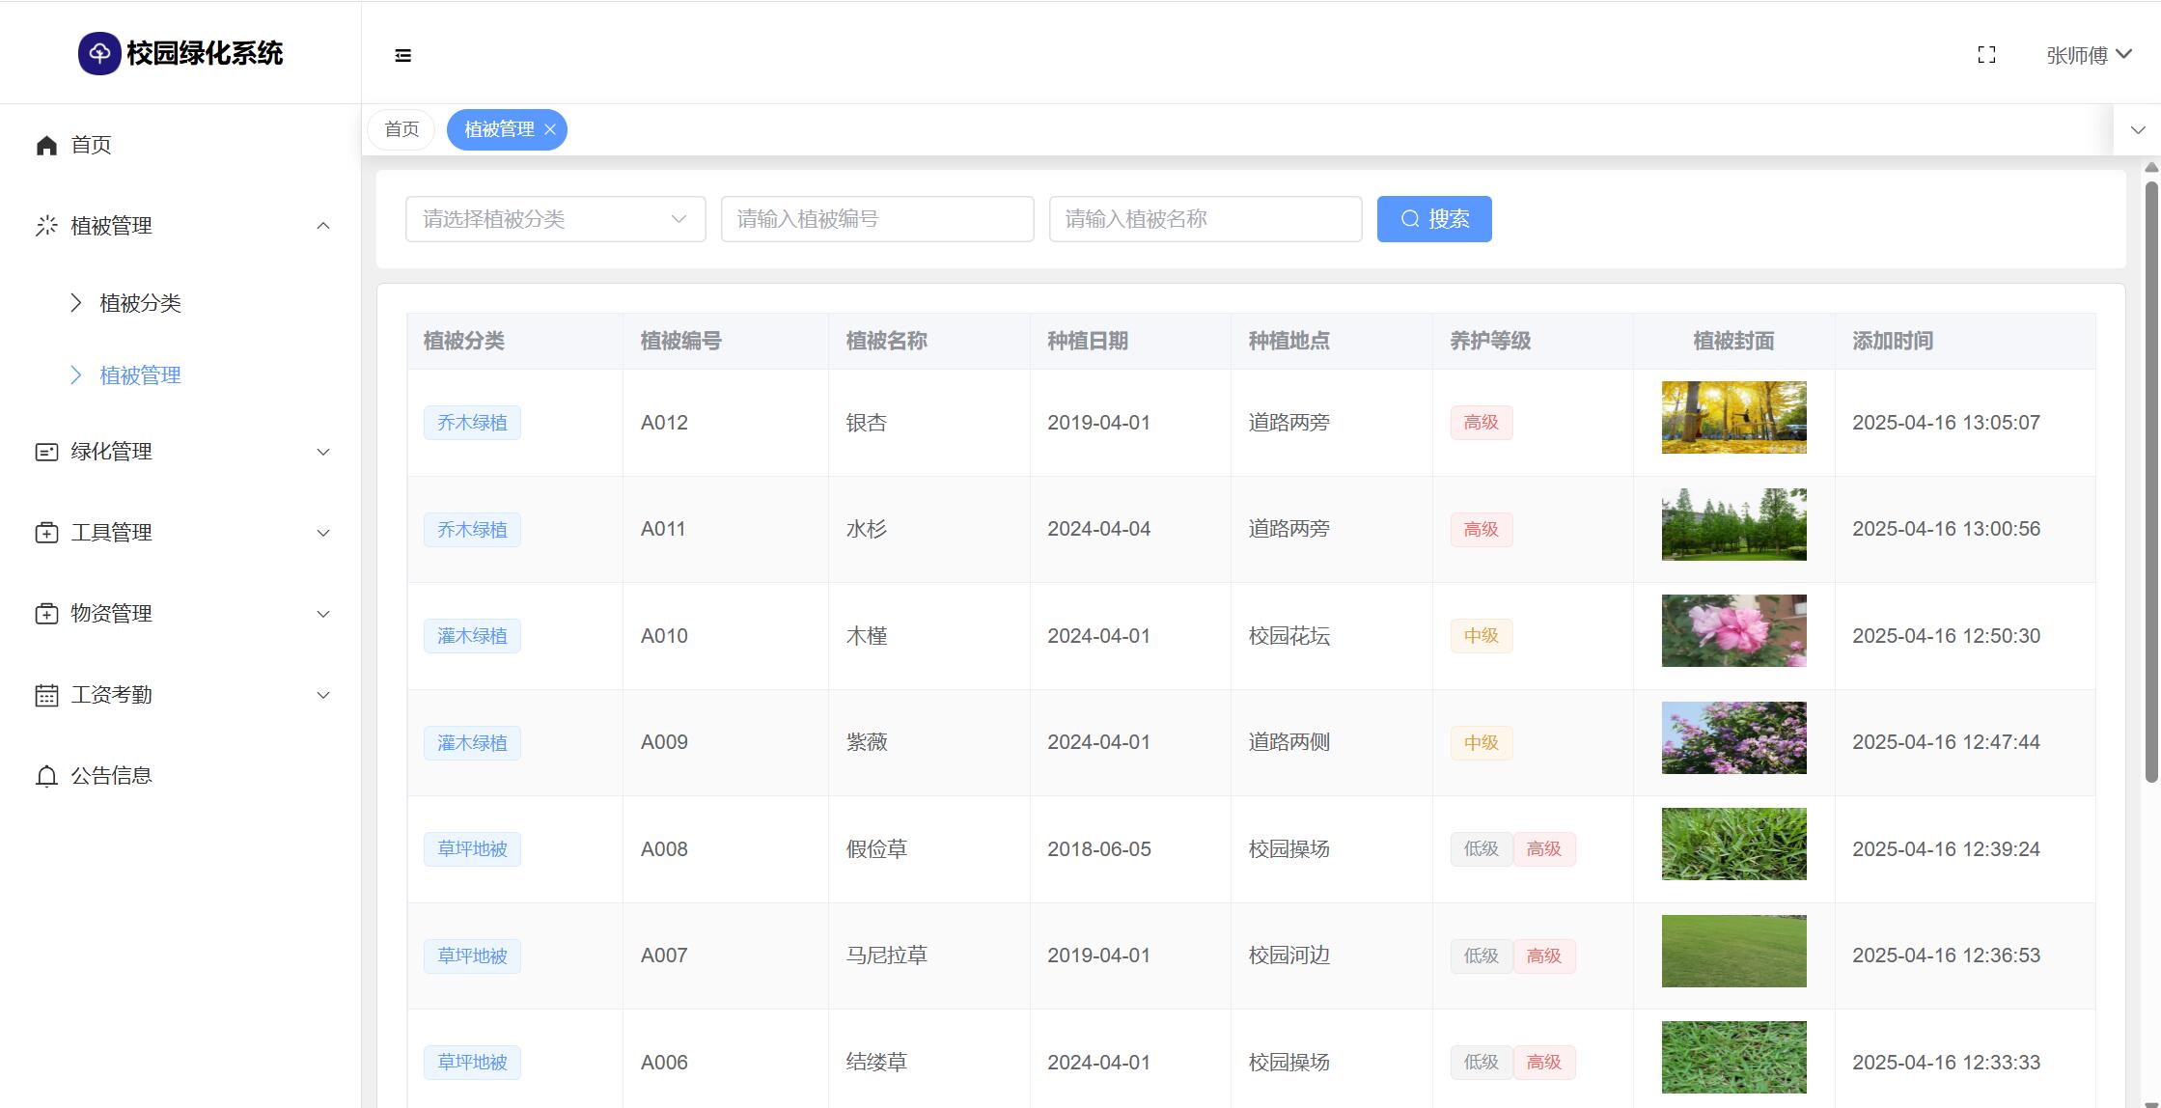Viewport: 2161px width, 1108px height.
Task: Click the sidebar collapse hamburger icon
Action: coord(403,56)
